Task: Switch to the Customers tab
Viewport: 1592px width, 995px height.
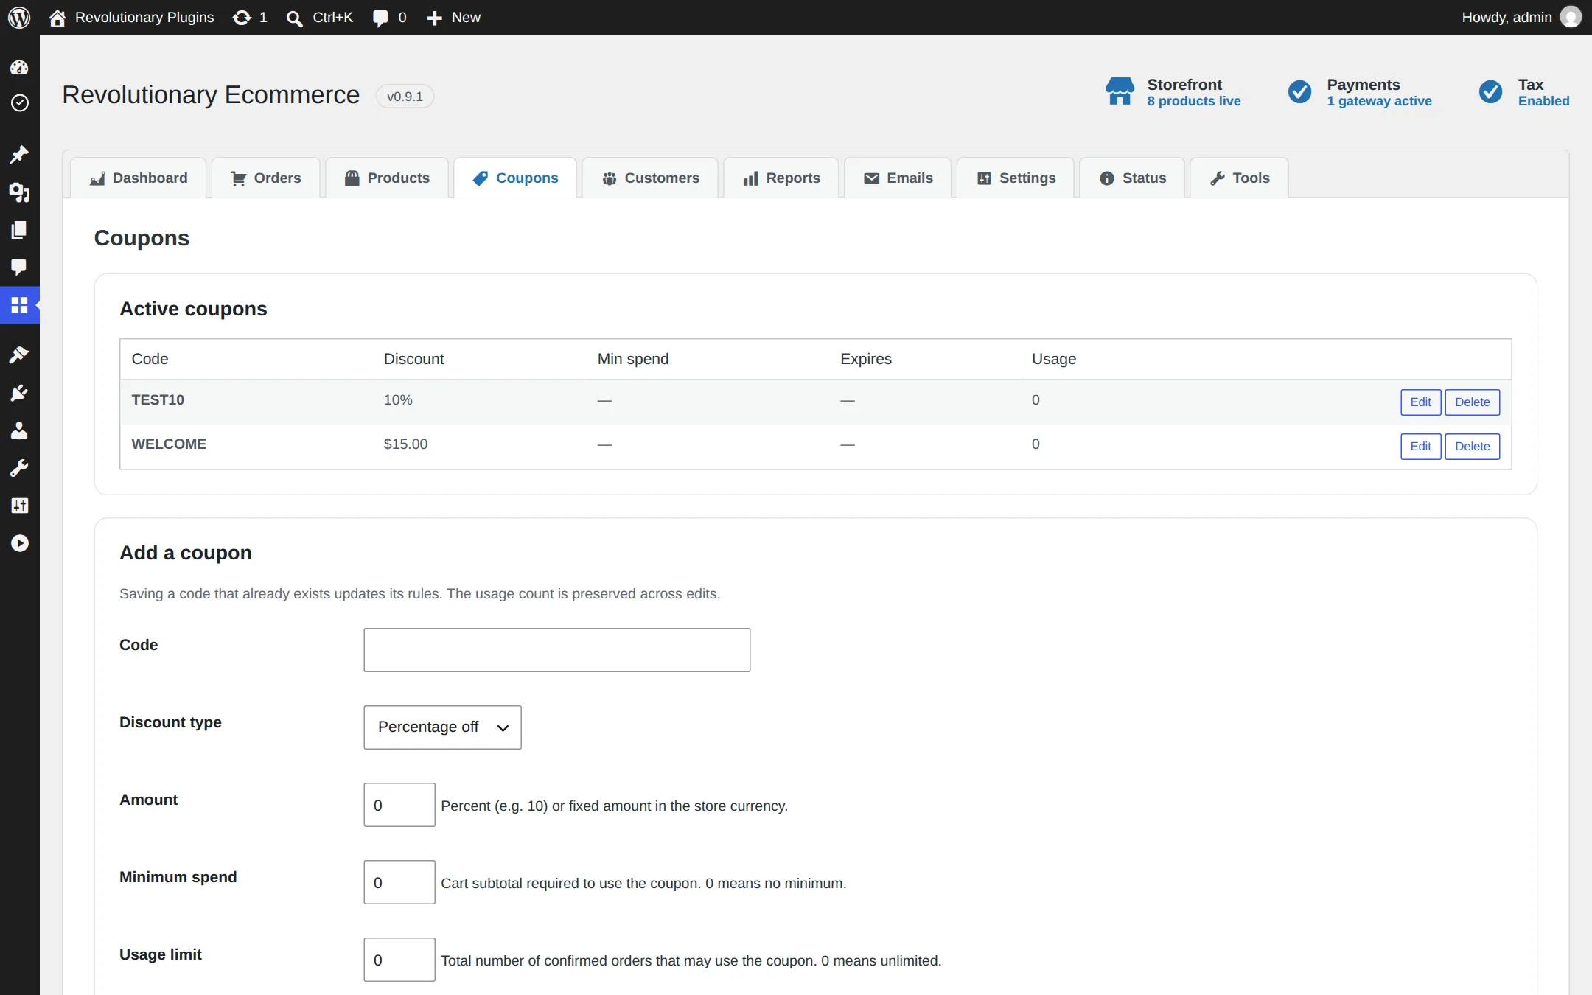Action: click(x=650, y=178)
